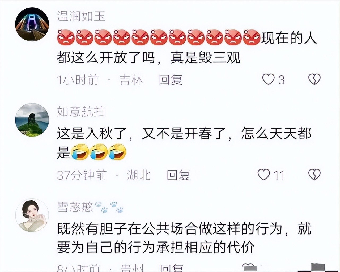The width and height of the screenshot is (340, 272).
Task: Reply to 温润如玉's comment
Action: [171, 80]
